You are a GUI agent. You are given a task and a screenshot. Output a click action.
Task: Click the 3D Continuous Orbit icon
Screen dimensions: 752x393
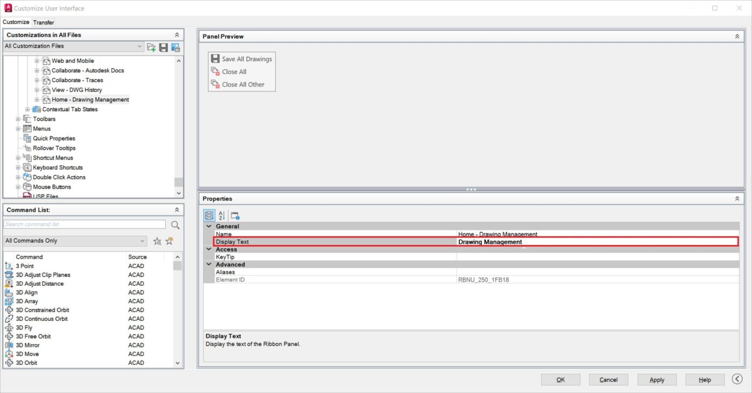[x=9, y=319]
